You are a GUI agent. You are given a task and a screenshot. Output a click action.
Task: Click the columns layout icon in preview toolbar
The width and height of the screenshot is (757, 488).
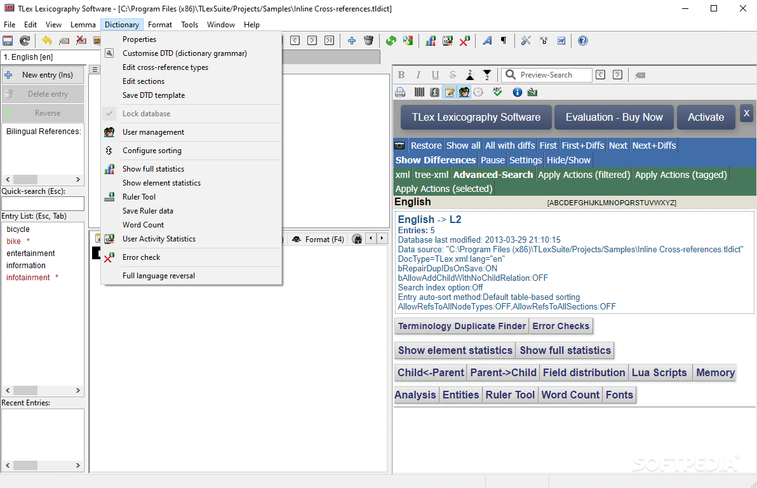(420, 91)
